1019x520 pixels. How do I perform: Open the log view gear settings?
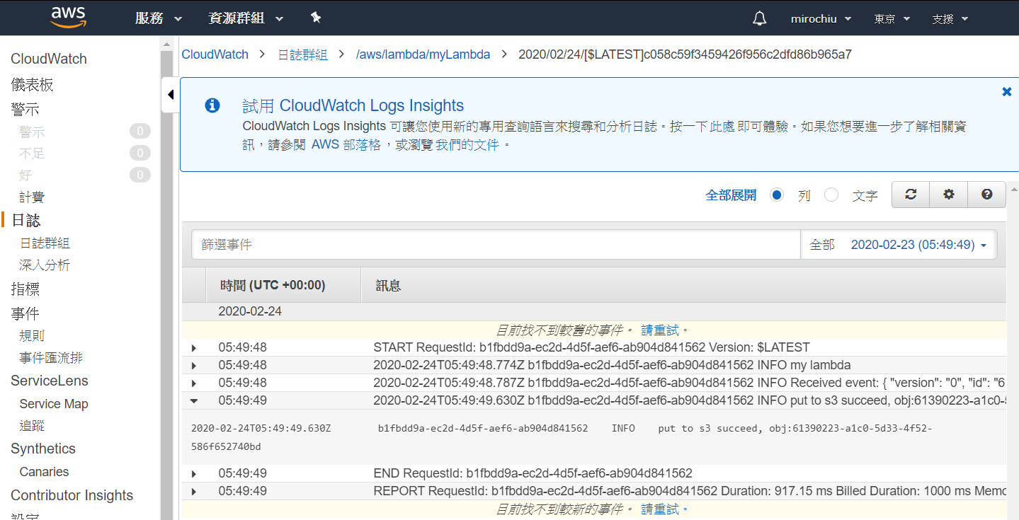949,195
